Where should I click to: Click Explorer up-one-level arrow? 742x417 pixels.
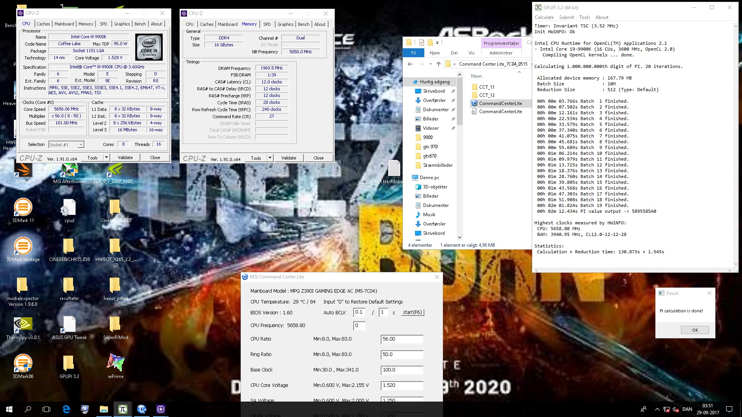pos(438,64)
